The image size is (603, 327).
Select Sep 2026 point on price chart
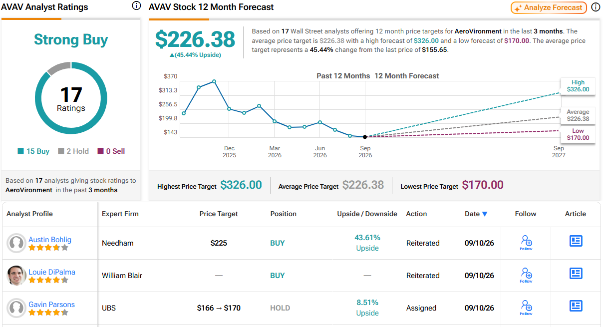tap(365, 137)
